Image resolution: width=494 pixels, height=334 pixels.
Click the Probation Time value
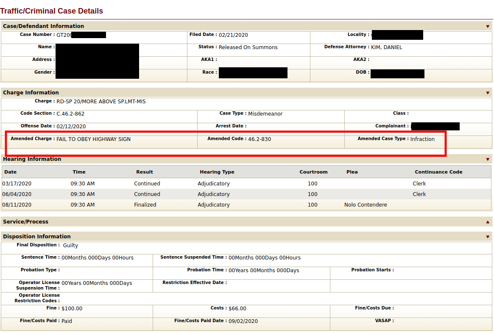point(264,271)
